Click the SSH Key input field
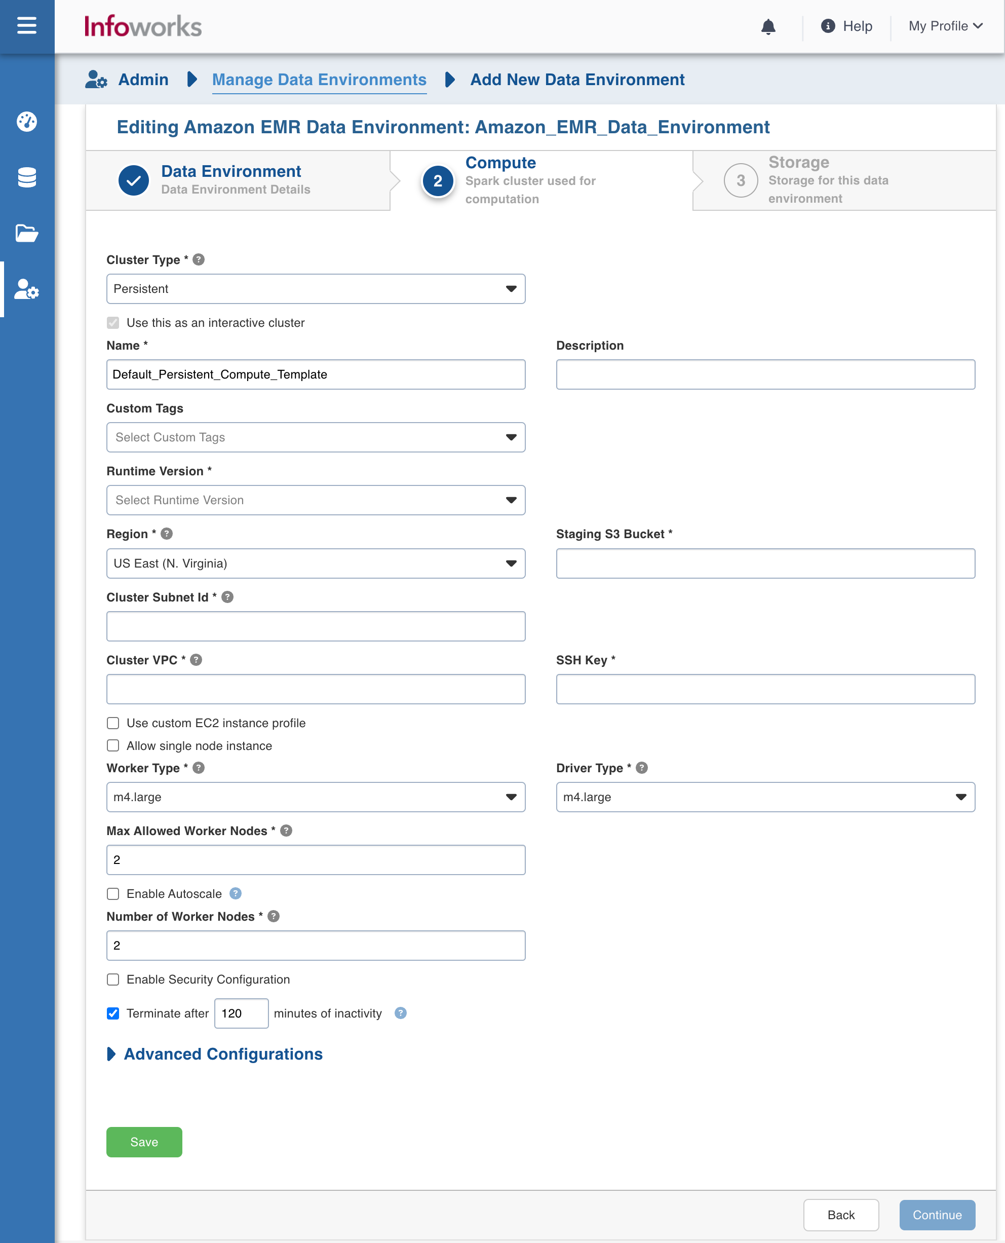This screenshot has height=1243, width=1005. (765, 689)
